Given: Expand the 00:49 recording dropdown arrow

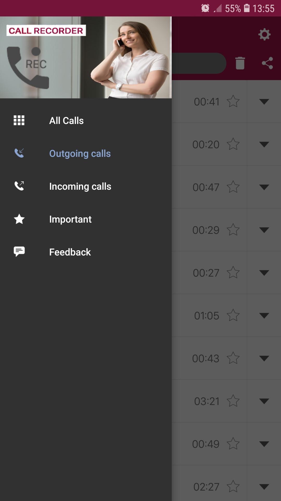Looking at the screenshot, I should [264, 444].
